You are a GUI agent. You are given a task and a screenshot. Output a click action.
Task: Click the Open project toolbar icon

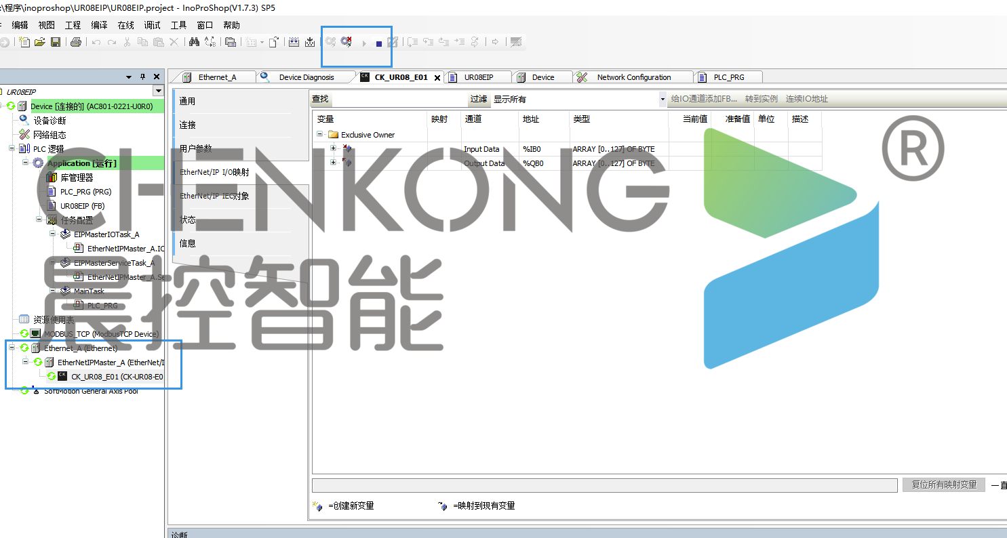[40, 42]
